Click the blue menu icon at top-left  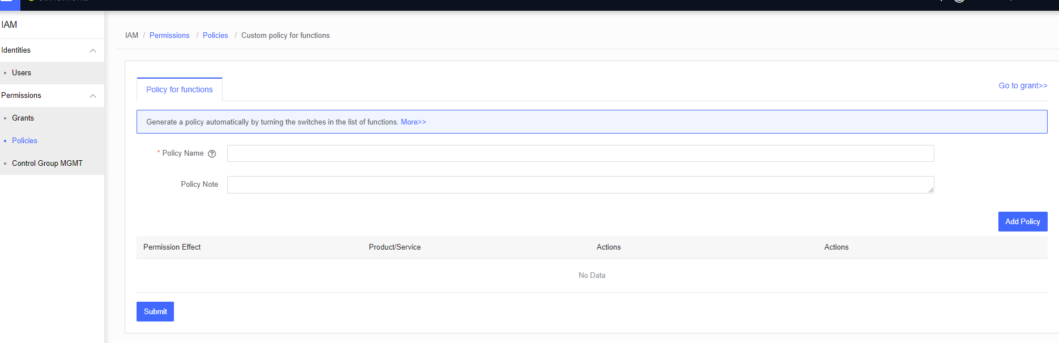(x=9, y=3)
